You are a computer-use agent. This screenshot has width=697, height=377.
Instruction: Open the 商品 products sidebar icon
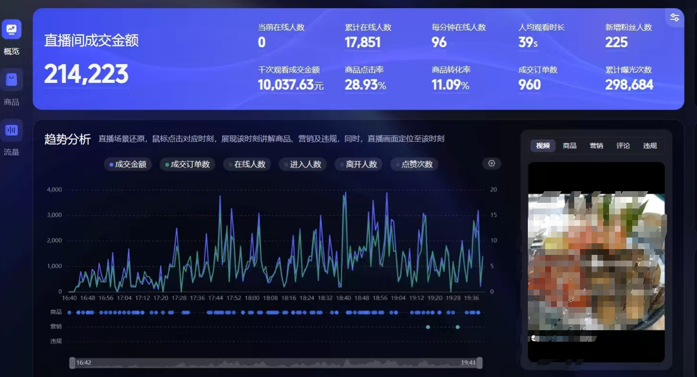tap(11, 80)
